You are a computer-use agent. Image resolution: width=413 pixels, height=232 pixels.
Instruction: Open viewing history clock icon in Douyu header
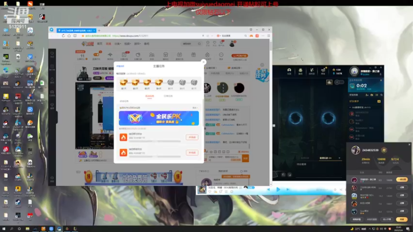208,43
